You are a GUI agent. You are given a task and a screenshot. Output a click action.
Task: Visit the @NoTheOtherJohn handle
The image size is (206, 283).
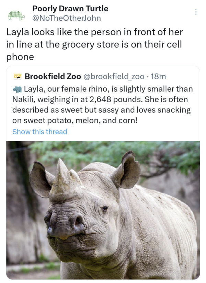(x=66, y=18)
